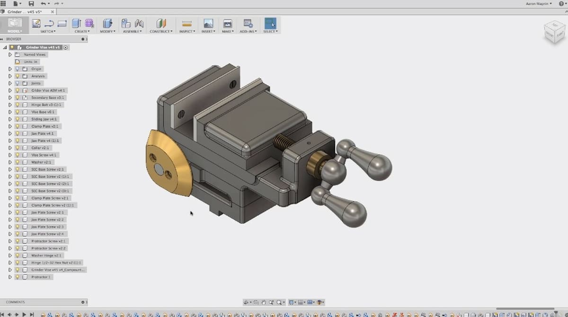Click the Save icon in top bar
This screenshot has height=317, width=568.
tap(31, 3)
